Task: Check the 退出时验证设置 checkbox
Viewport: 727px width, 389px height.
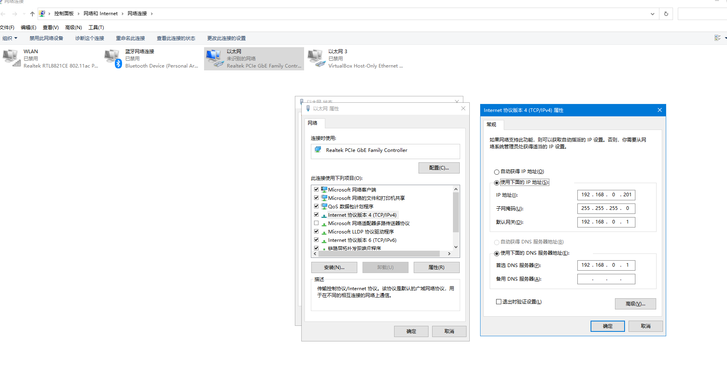Action: [x=499, y=302]
